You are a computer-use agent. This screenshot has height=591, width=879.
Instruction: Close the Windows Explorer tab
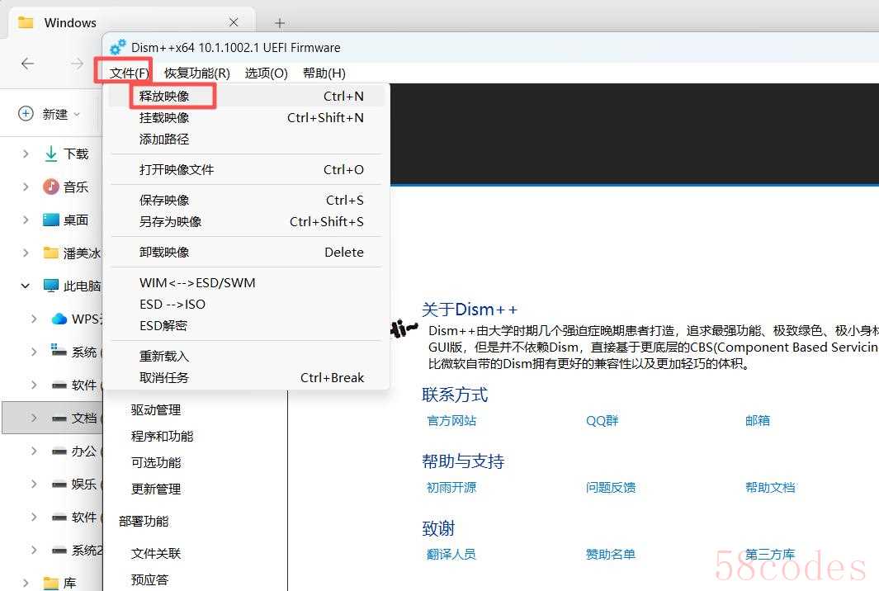tap(234, 23)
